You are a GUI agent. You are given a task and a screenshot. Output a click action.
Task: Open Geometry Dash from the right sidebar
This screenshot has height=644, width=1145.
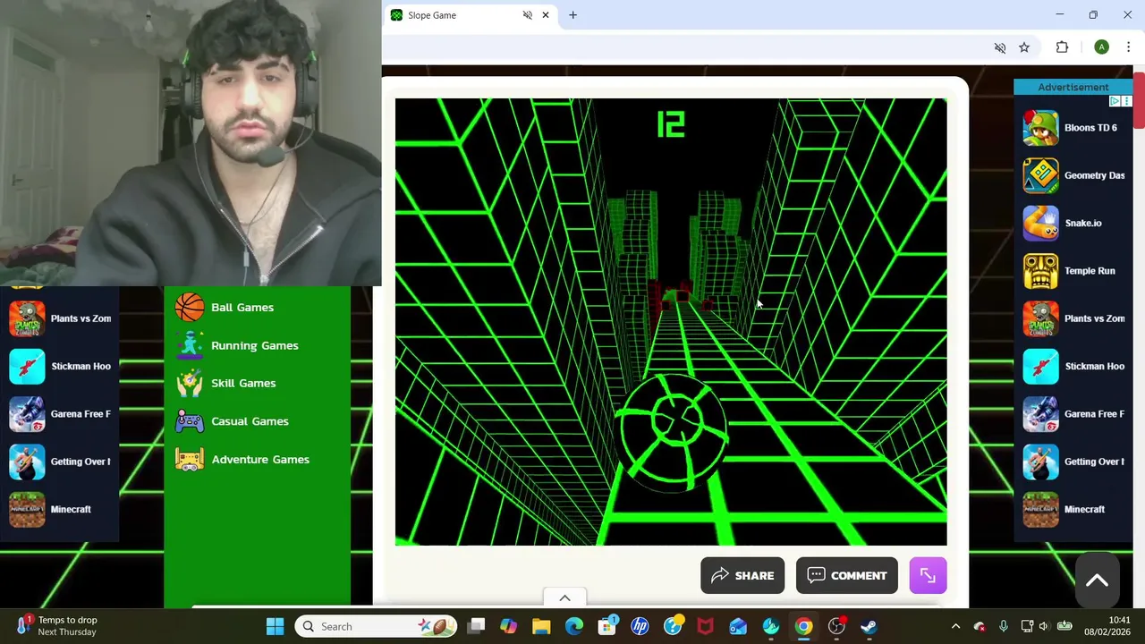point(1073,175)
